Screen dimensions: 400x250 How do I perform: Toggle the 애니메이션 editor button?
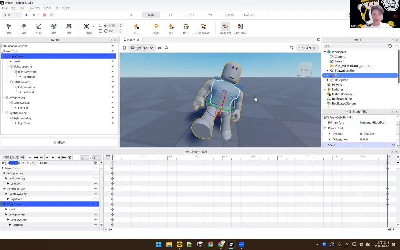[225, 28]
